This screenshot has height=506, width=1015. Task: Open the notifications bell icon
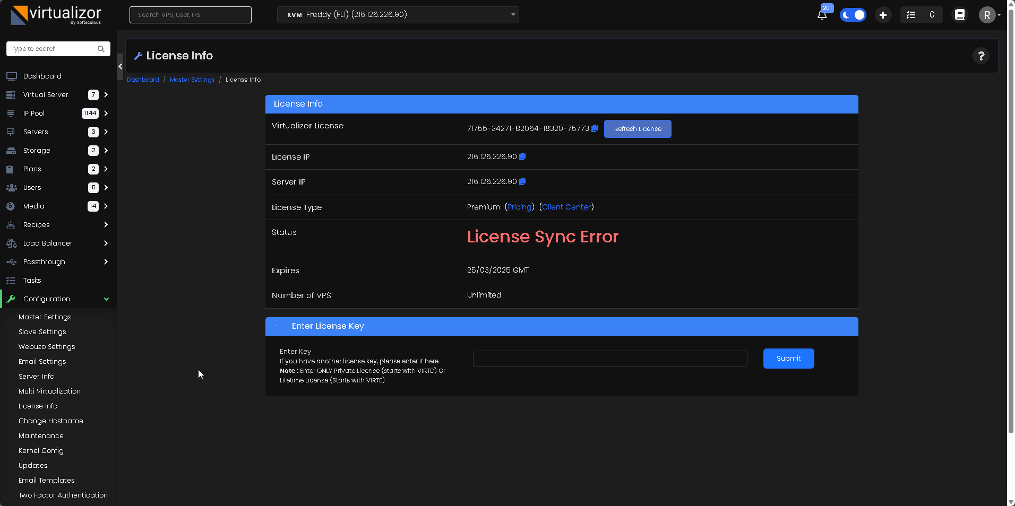point(822,15)
